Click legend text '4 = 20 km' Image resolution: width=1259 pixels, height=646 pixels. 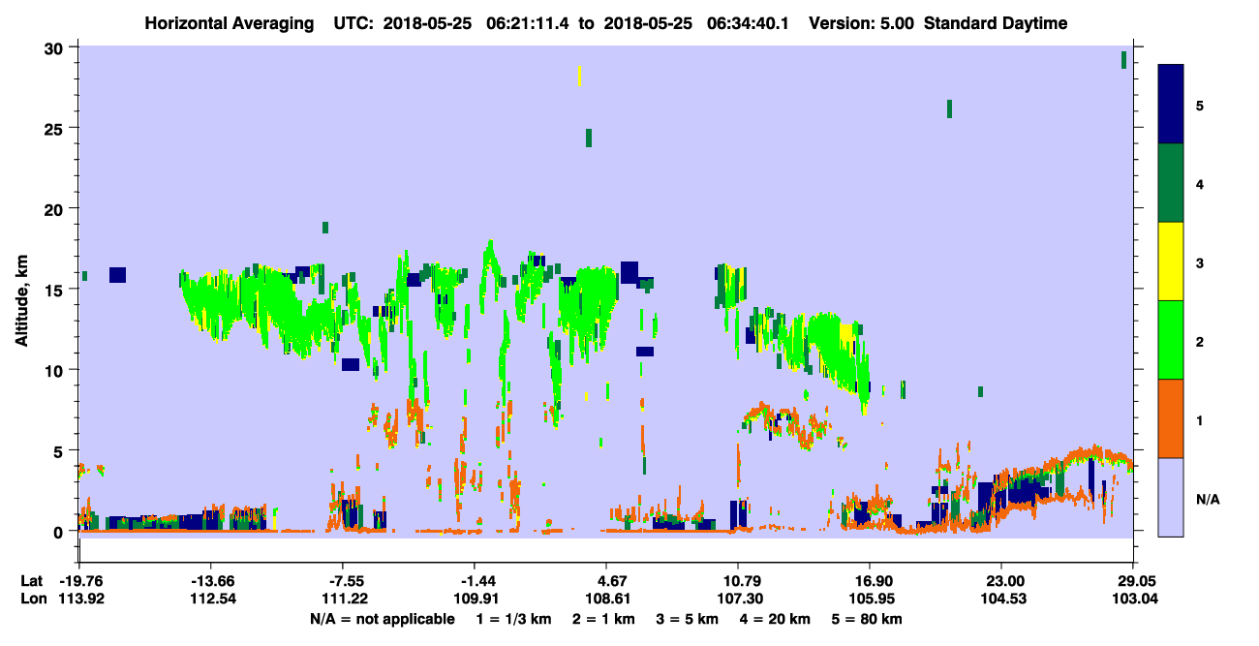tap(776, 618)
